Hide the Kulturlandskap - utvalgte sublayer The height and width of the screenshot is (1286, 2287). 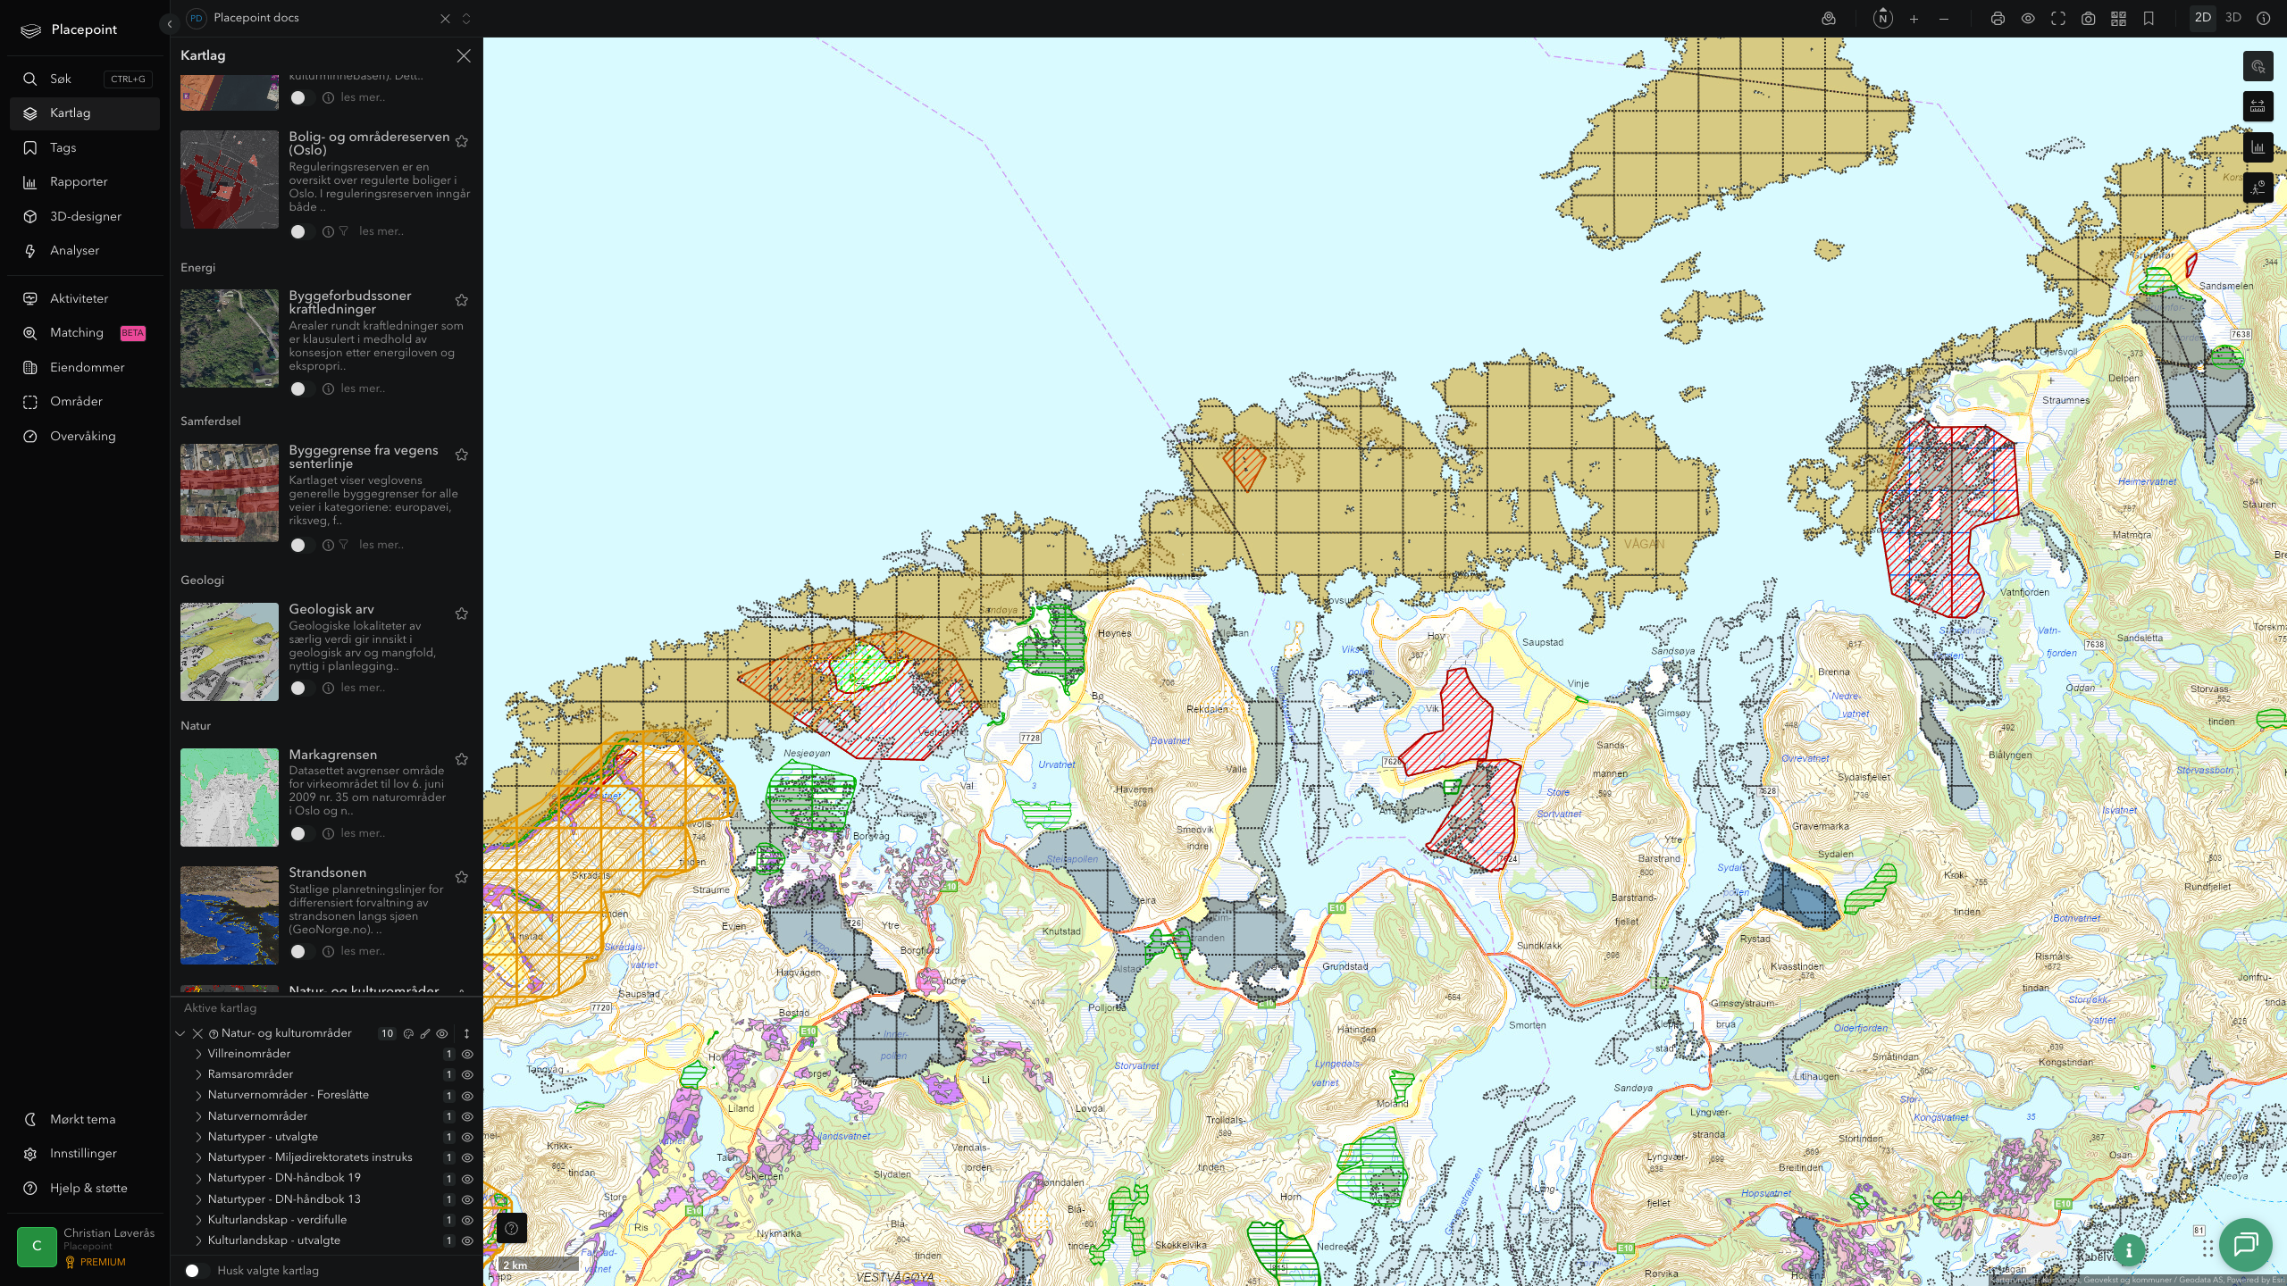pos(466,1241)
